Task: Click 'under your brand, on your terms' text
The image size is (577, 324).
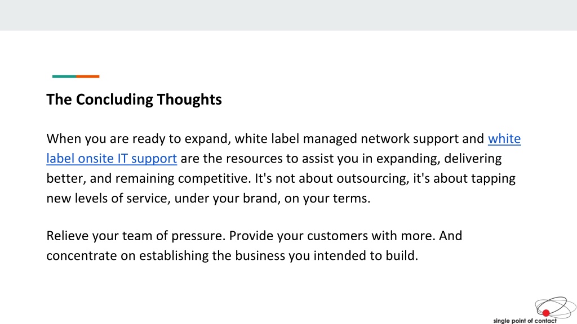Action: tap(272, 199)
